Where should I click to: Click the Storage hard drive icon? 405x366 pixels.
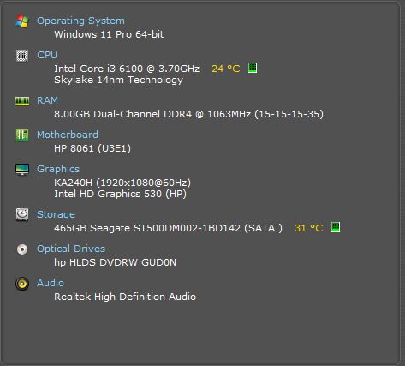pyautogui.click(x=22, y=214)
